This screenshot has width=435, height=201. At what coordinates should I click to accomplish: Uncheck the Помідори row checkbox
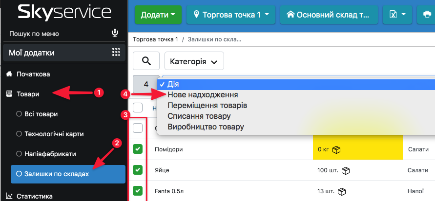tap(138, 149)
